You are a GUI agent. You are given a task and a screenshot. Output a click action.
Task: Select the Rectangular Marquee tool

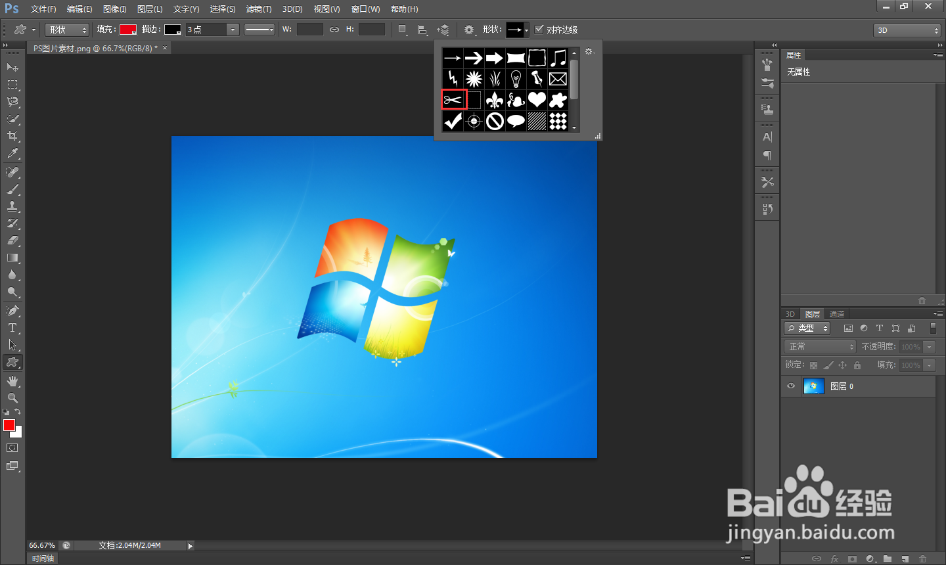tap(12, 85)
